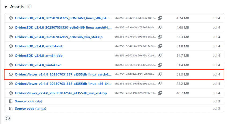Add a reaction with the smiley button
The height and width of the screenshot is (124, 227).
pyautogui.click(x=8, y=118)
